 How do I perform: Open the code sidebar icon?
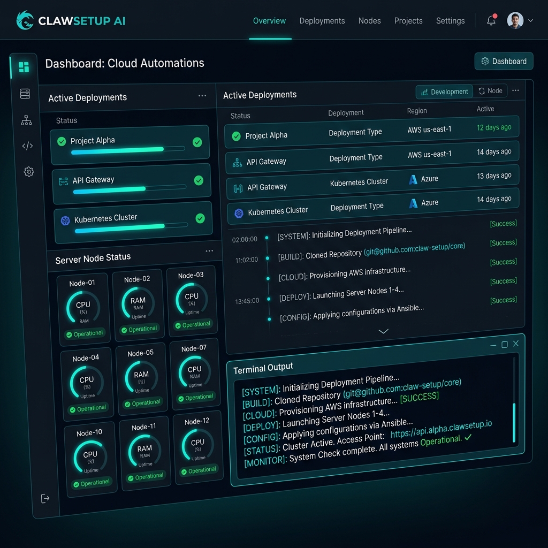coord(27,146)
